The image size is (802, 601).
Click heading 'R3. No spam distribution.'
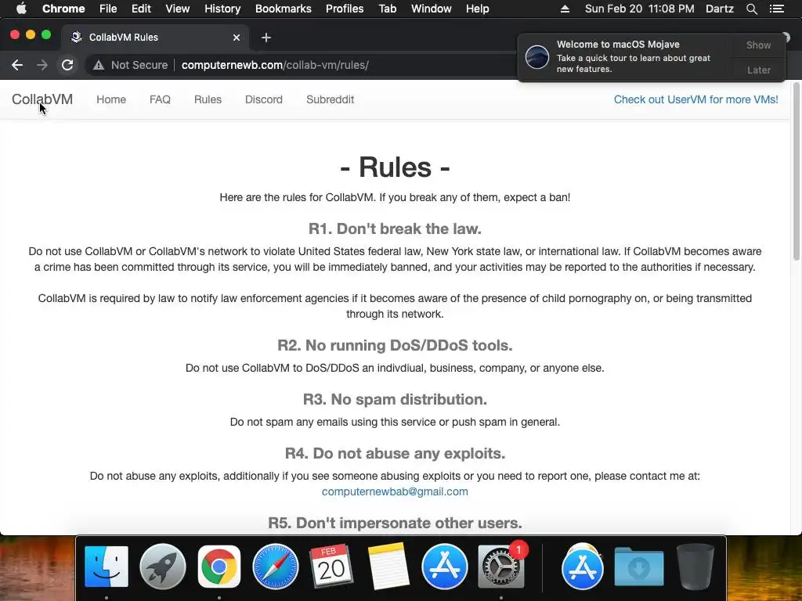(x=395, y=399)
